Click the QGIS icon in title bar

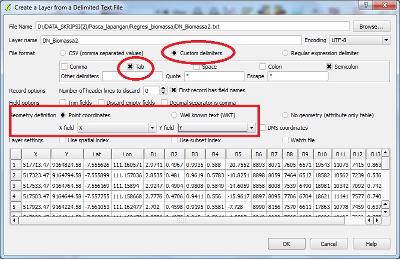click(x=7, y=8)
